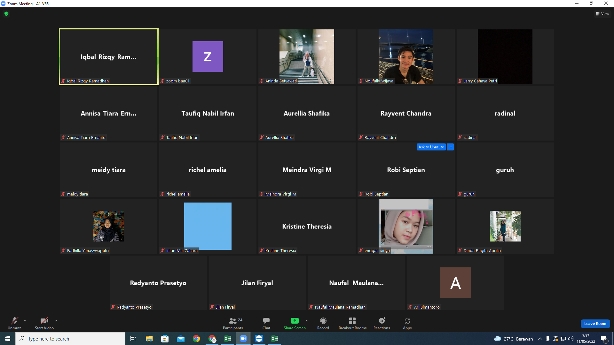
Task: Click the muted mic icon beside guruh
Action: point(460,194)
